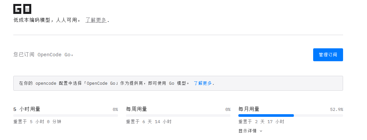
Task: Click the empty 5 小时用量 progress bar
Action: click(65, 116)
